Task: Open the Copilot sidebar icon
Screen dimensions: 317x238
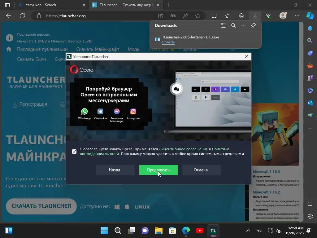Action: click(x=310, y=16)
